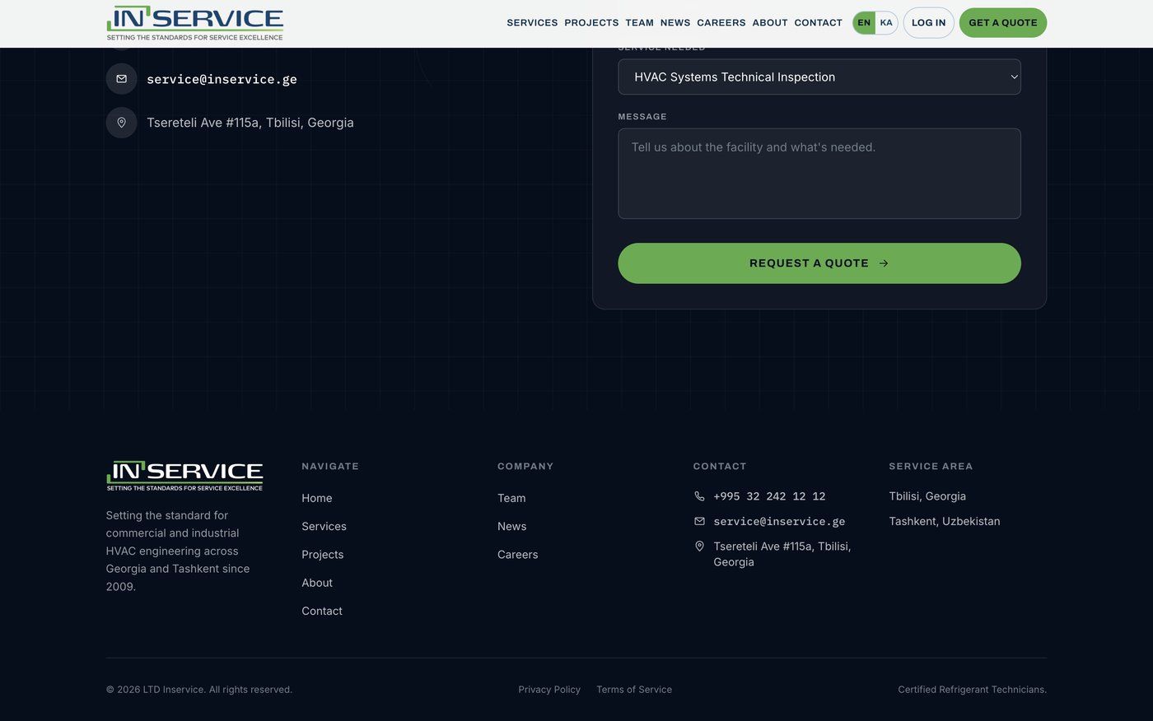Click the Tsereteli Ave address in the contact section
This screenshot has width=1153, height=721.
250,123
